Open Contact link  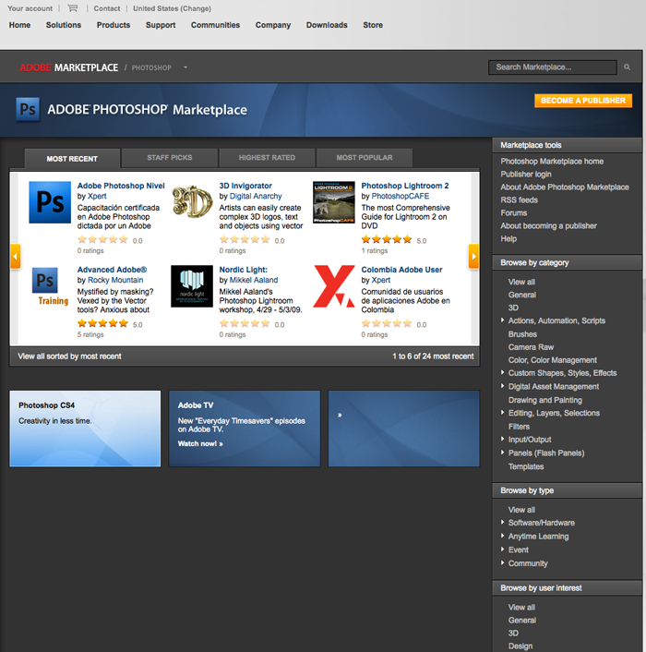(107, 8)
